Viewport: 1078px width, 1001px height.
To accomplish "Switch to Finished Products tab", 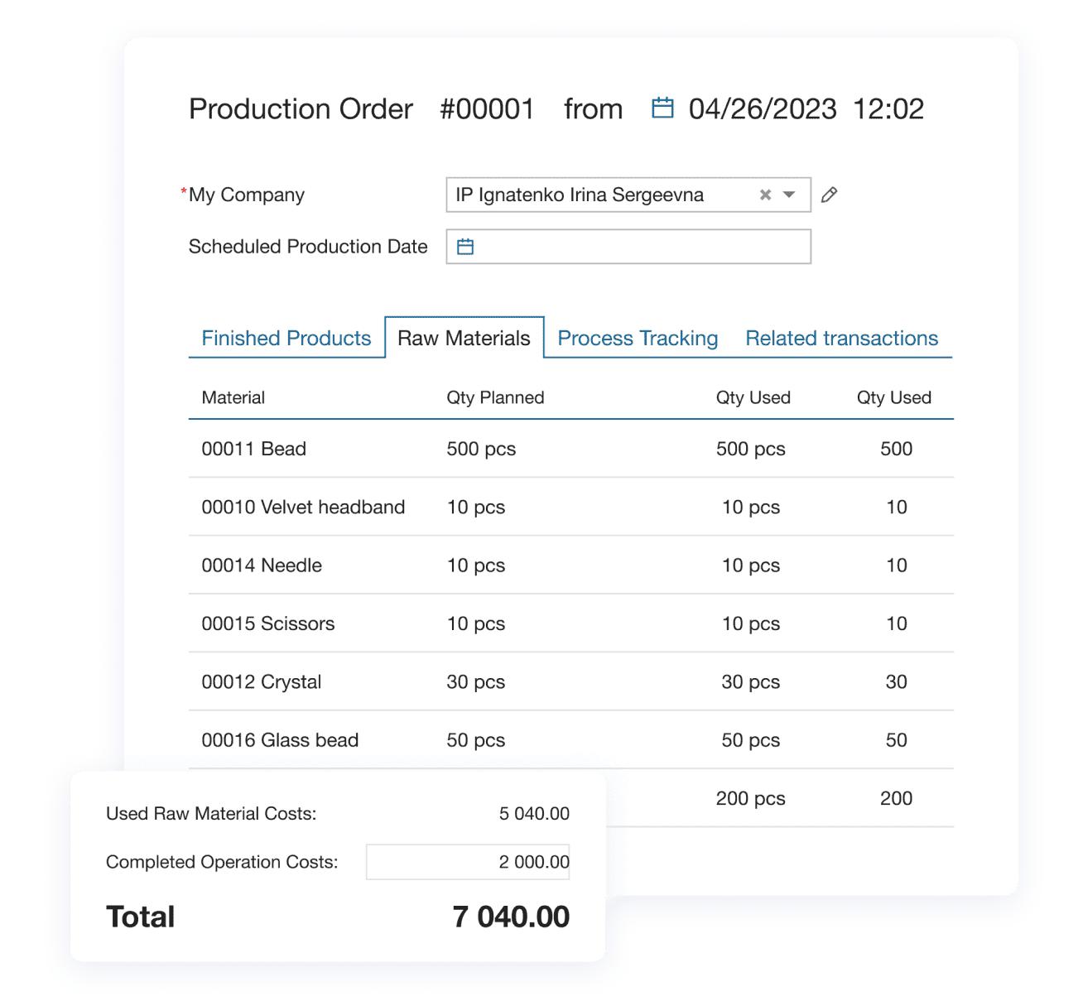I will pyautogui.click(x=286, y=338).
